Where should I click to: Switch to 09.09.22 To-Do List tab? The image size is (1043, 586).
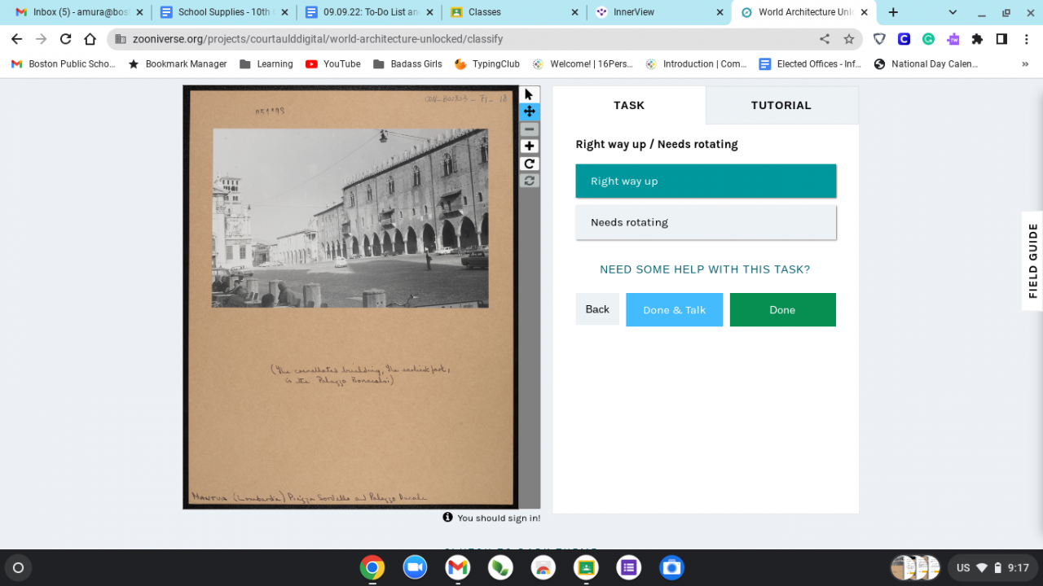point(369,12)
